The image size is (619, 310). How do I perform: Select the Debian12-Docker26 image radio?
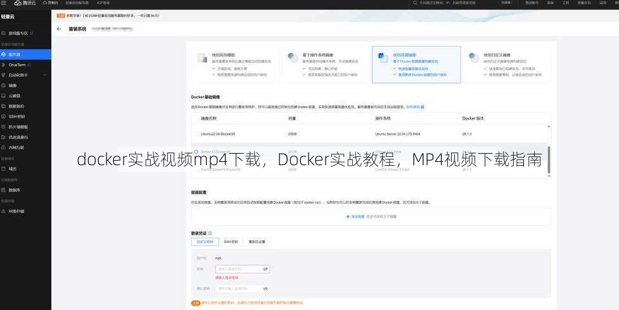pyautogui.click(x=196, y=152)
